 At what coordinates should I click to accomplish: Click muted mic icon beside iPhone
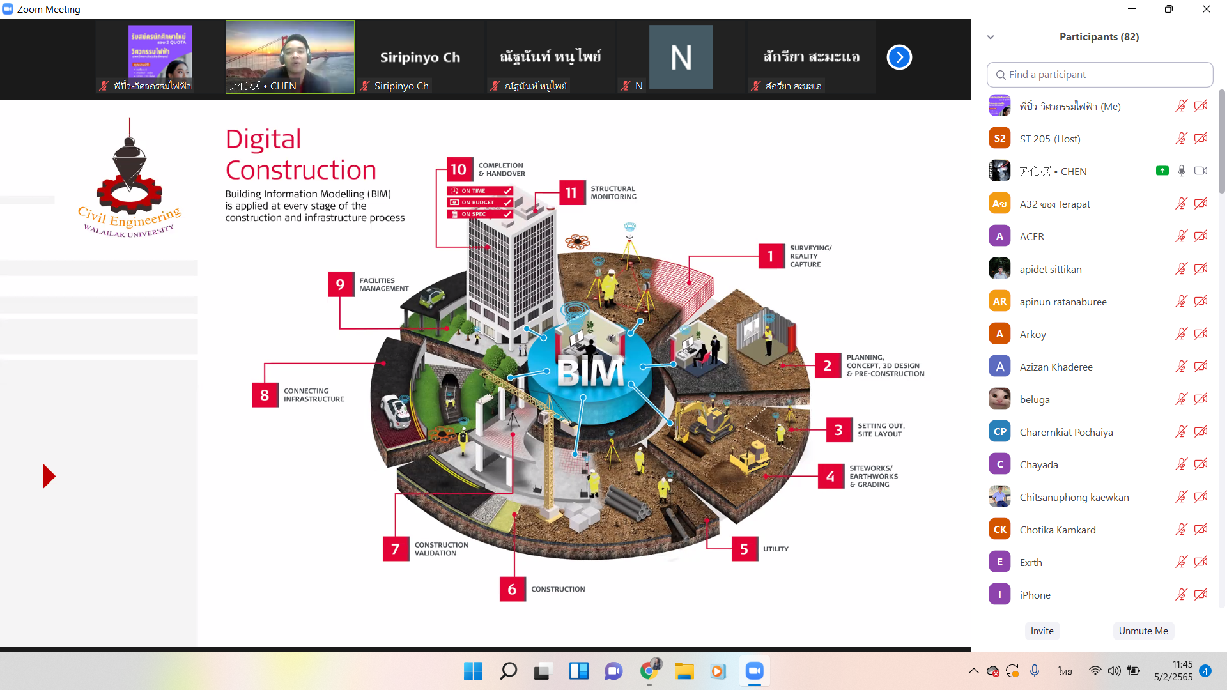(1181, 594)
